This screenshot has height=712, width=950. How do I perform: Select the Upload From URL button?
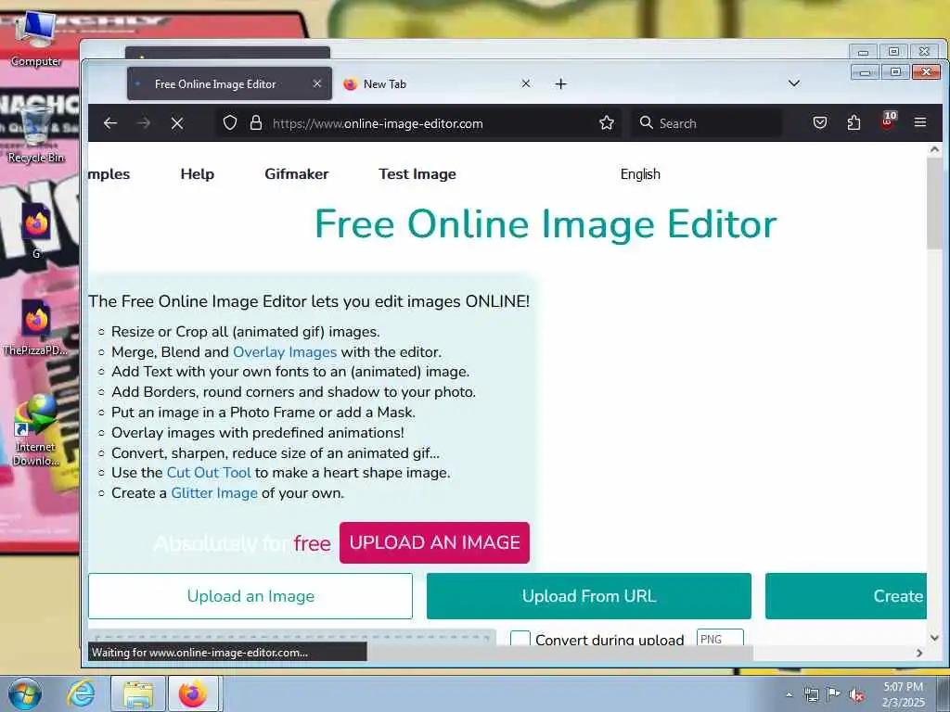[x=589, y=596]
